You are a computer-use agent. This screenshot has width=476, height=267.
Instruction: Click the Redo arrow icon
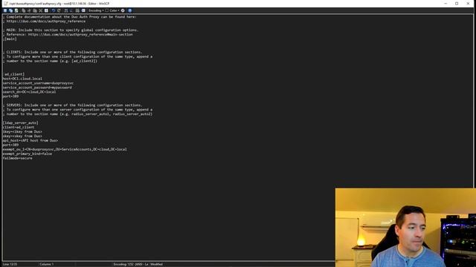59,10
